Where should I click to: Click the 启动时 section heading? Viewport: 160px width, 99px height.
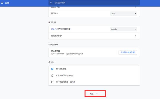coord(51,62)
